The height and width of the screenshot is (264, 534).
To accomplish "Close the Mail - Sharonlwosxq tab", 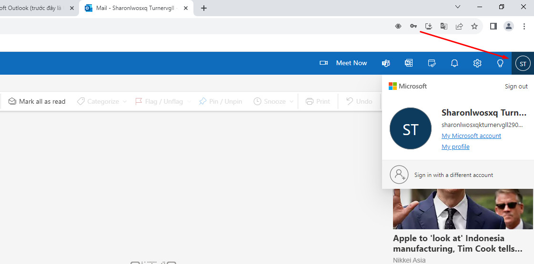I will (x=186, y=8).
